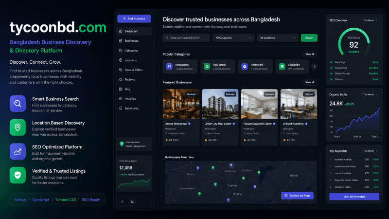Click the Page Speed check mark
Viewport: 389px width, 219px height.
click(x=331, y=68)
